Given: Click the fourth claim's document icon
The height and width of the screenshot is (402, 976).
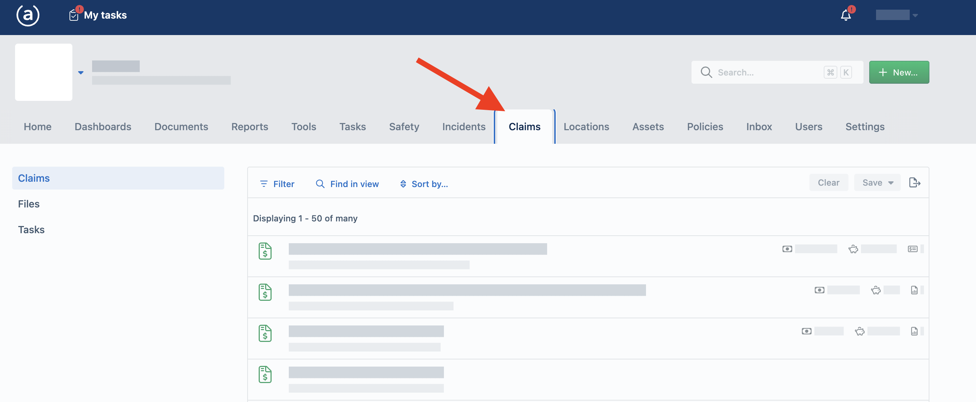Looking at the screenshot, I should [x=265, y=375].
